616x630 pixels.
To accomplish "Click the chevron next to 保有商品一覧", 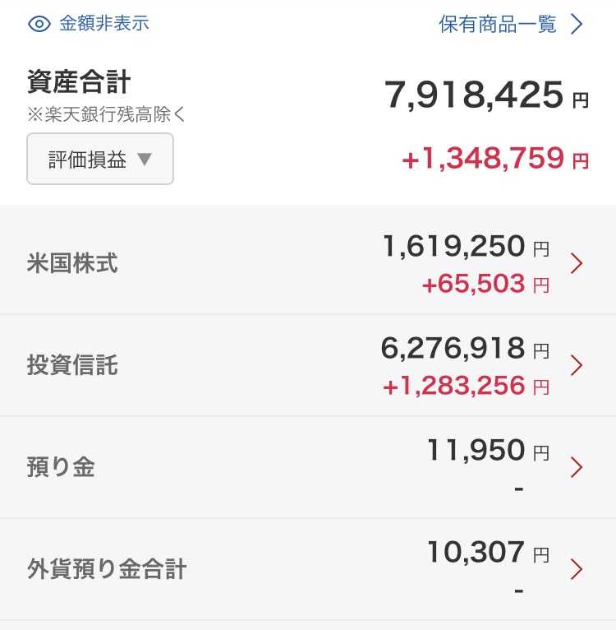I will coord(577,24).
